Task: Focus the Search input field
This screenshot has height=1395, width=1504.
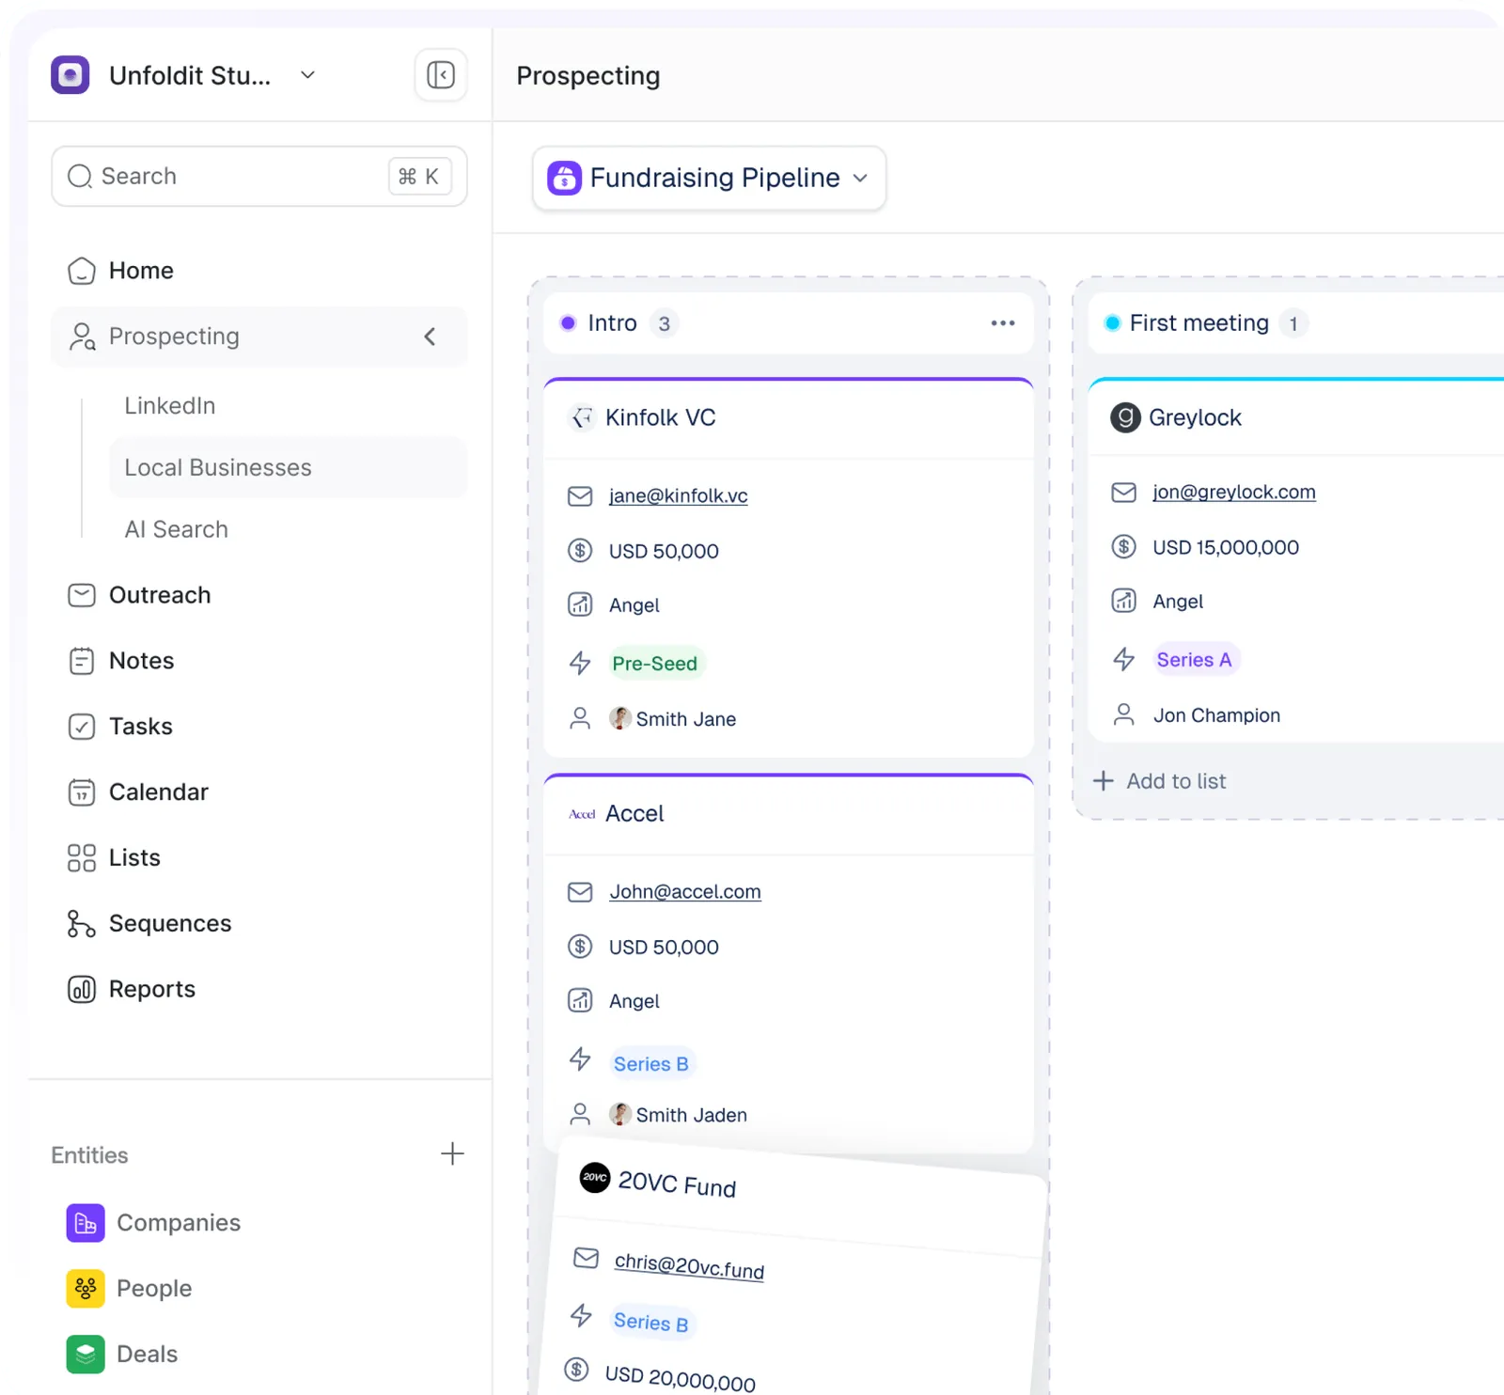Action: pos(259,176)
